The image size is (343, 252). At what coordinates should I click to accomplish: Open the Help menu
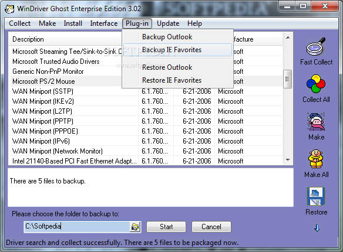coord(194,23)
